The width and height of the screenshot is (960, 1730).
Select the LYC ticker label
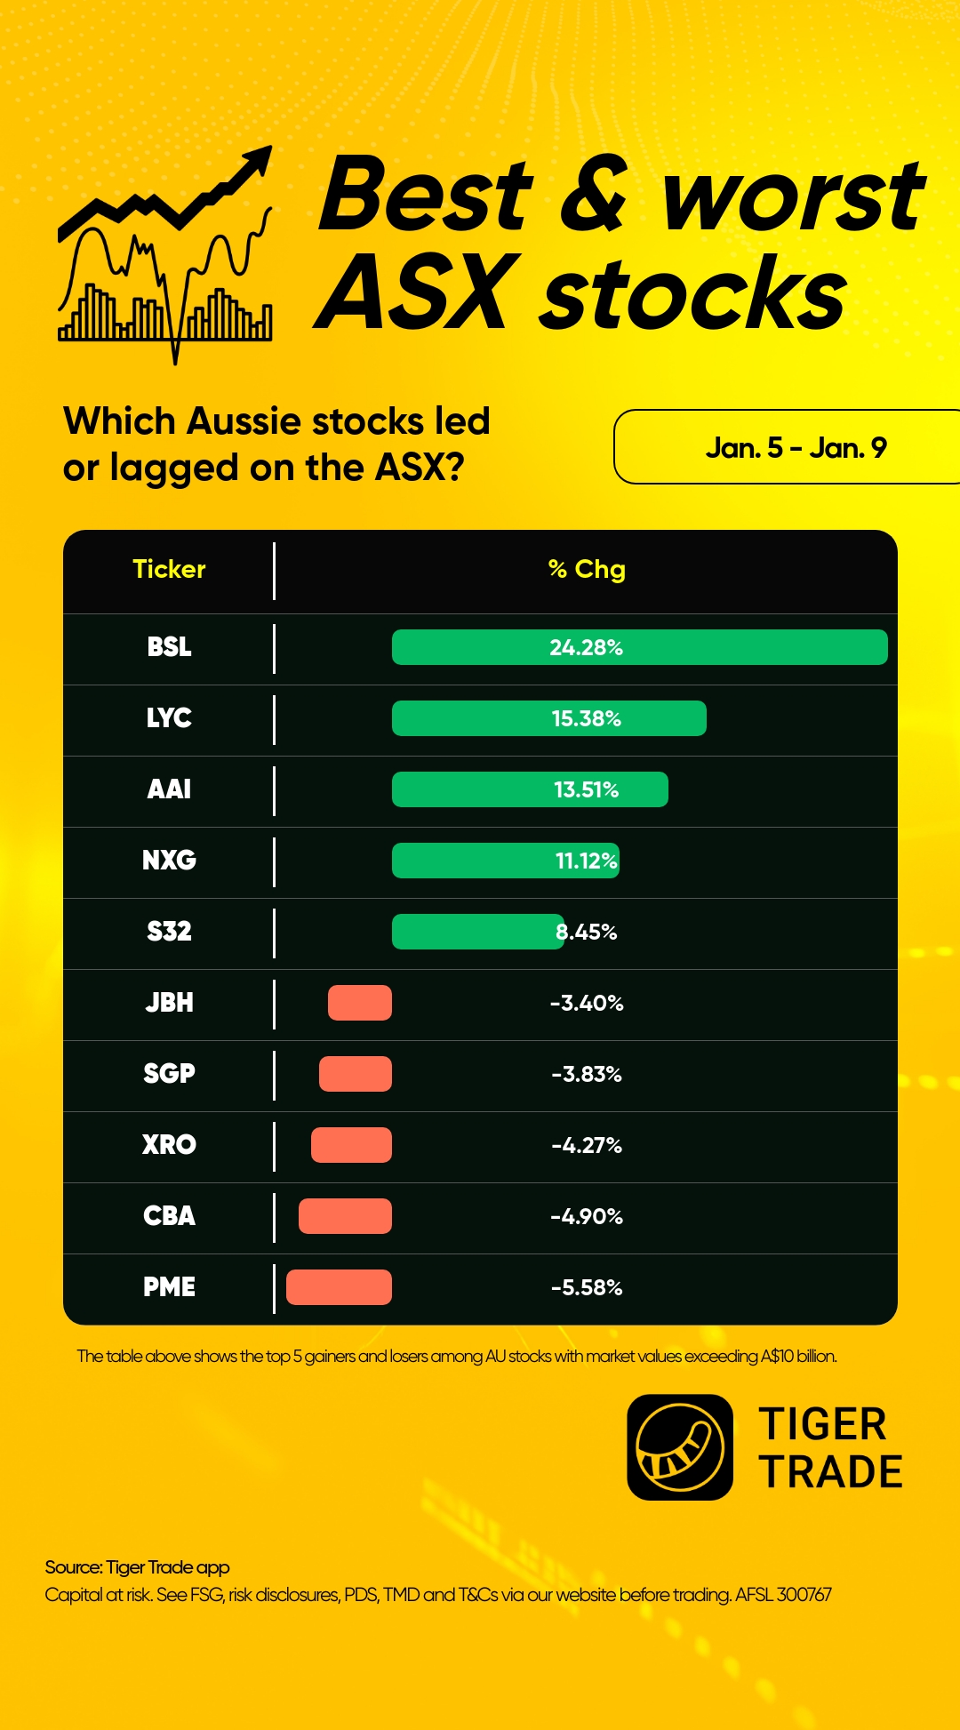(x=169, y=718)
